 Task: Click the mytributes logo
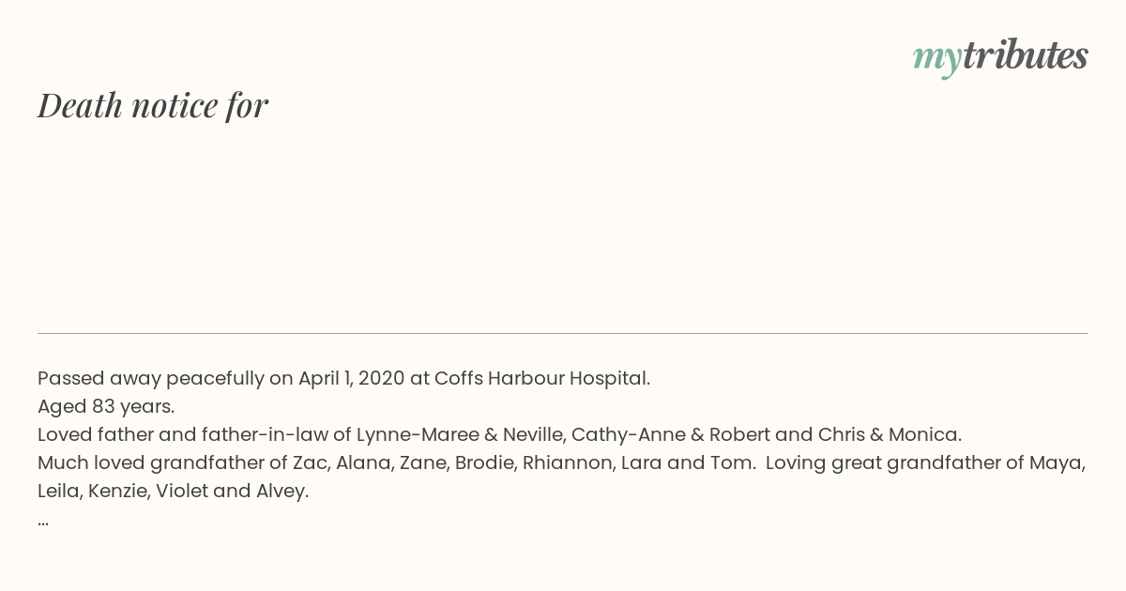point(1000,57)
